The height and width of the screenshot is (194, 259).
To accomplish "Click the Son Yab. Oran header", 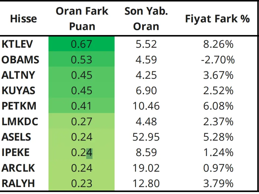I will point(146,19).
